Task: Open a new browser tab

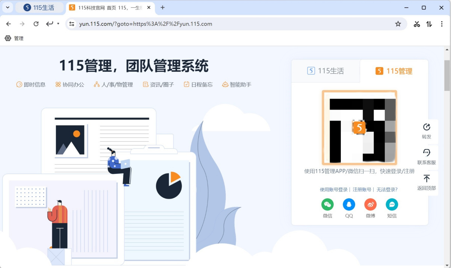Action: pyautogui.click(x=162, y=8)
